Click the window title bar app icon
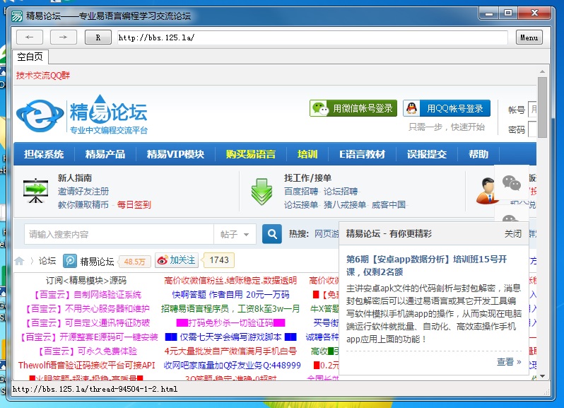The width and height of the screenshot is (564, 408). 16,16
